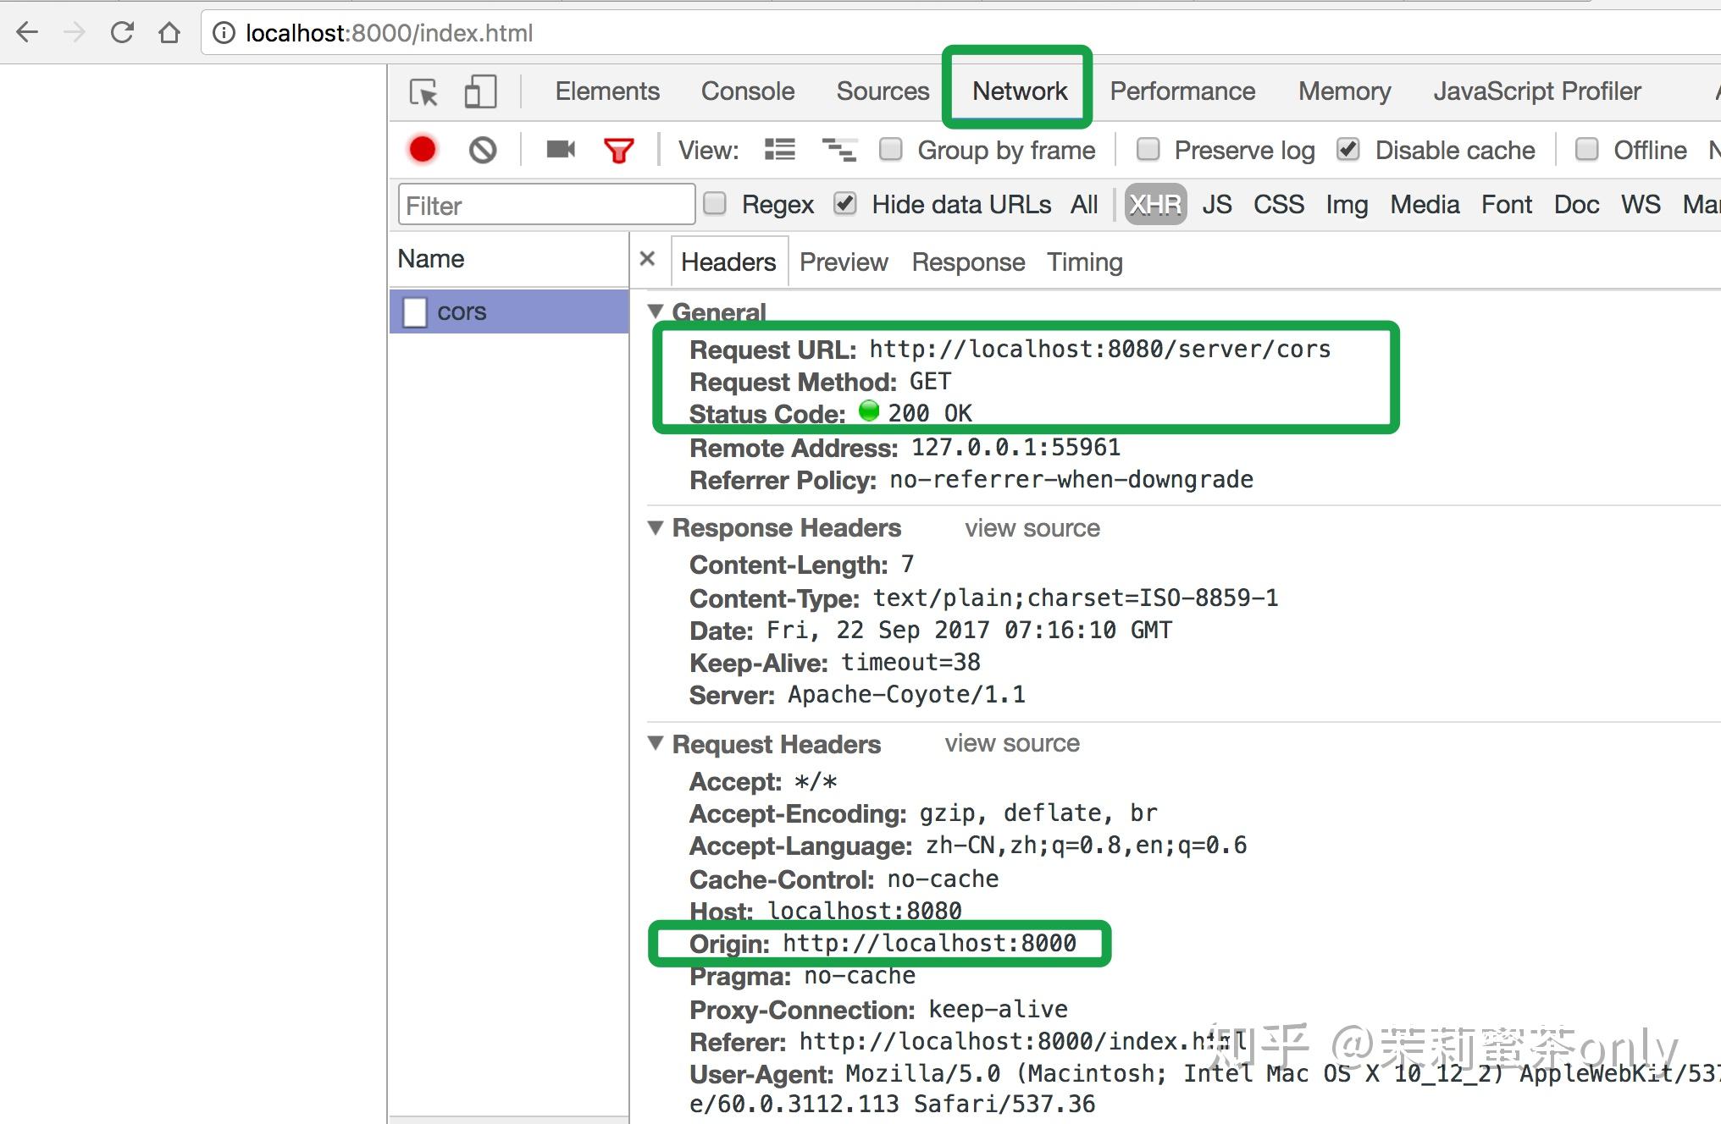Toggle the device toolbar icon
The height and width of the screenshot is (1124, 1721).
(480, 91)
